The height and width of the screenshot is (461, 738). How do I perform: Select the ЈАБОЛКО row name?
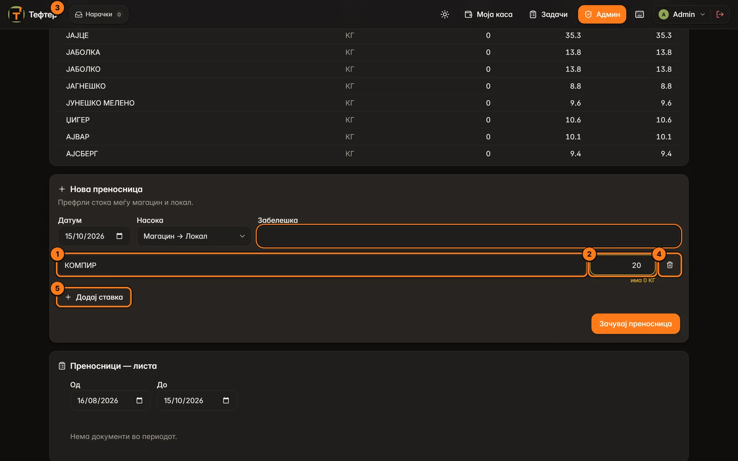pyautogui.click(x=83, y=69)
